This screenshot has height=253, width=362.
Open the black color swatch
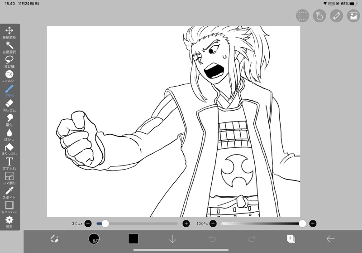click(133, 238)
